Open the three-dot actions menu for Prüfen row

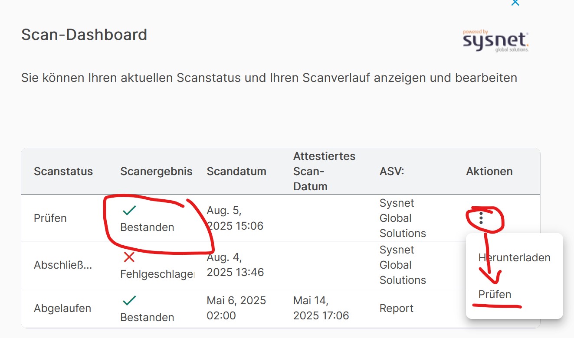pos(481,218)
